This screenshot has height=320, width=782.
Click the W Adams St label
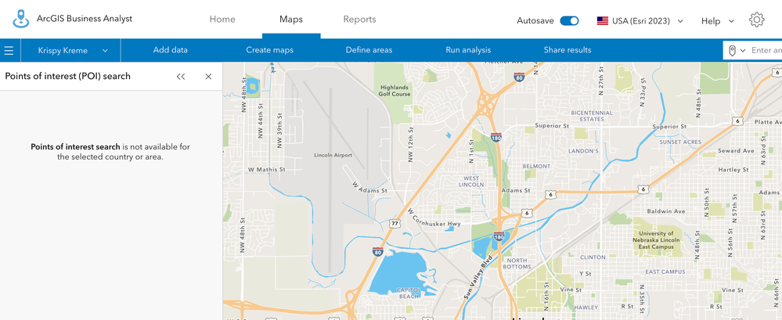pyautogui.click(x=369, y=188)
